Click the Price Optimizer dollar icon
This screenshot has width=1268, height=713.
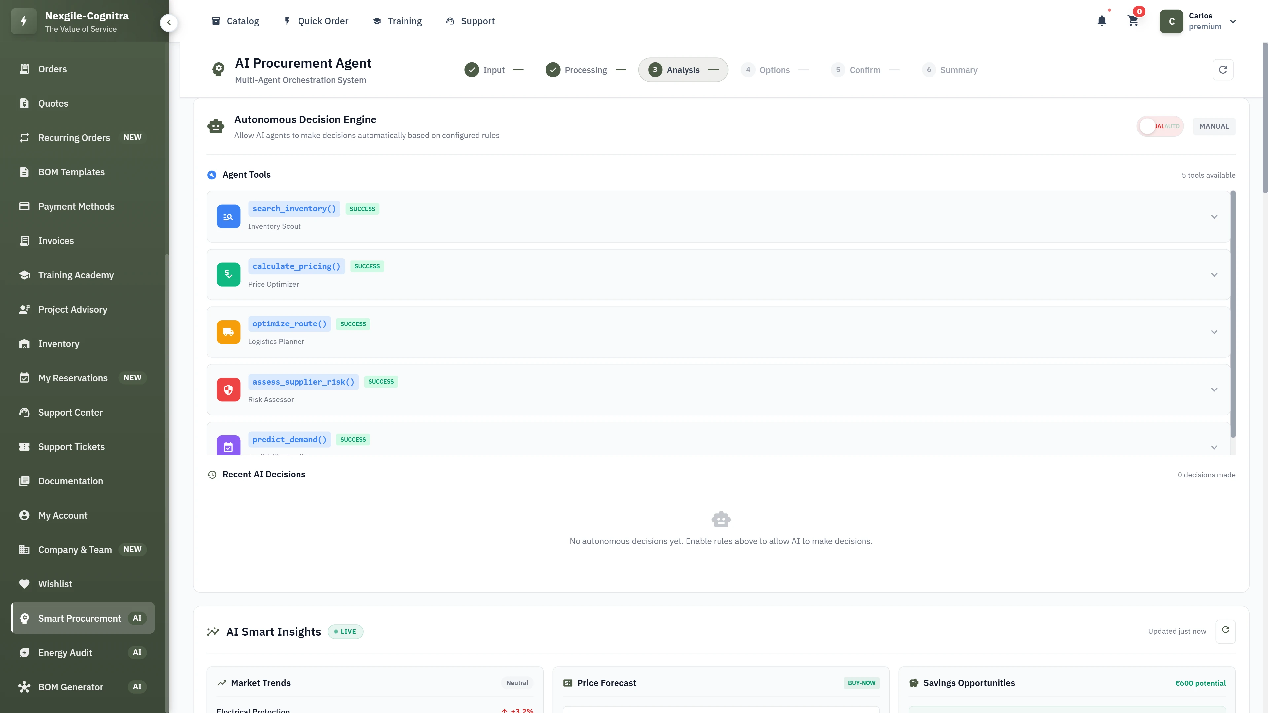pyautogui.click(x=228, y=274)
